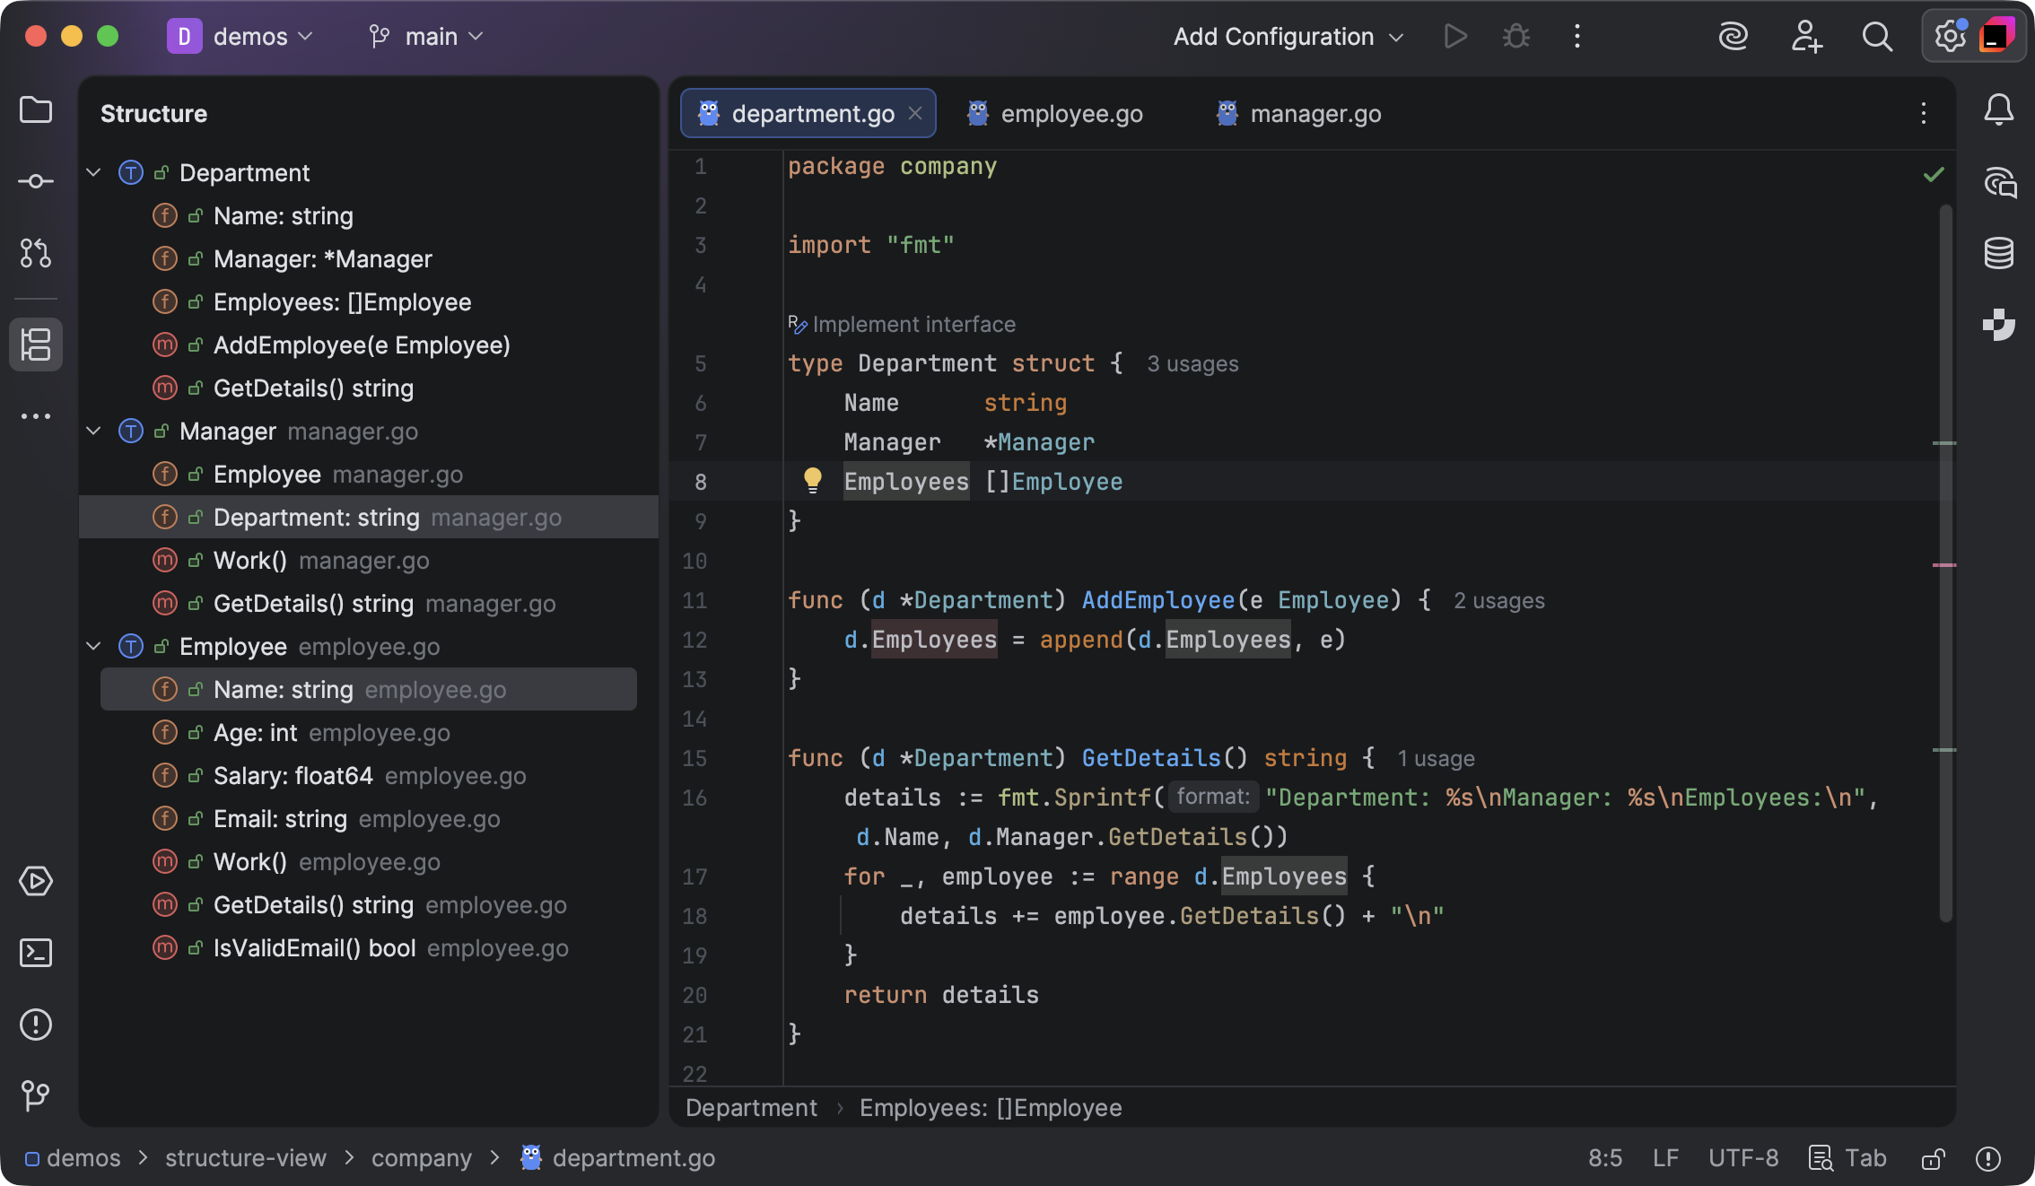Open the Commit tool window icon

click(x=36, y=181)
